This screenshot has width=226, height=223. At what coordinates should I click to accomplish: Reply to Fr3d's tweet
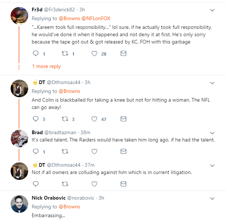point(36,54)
